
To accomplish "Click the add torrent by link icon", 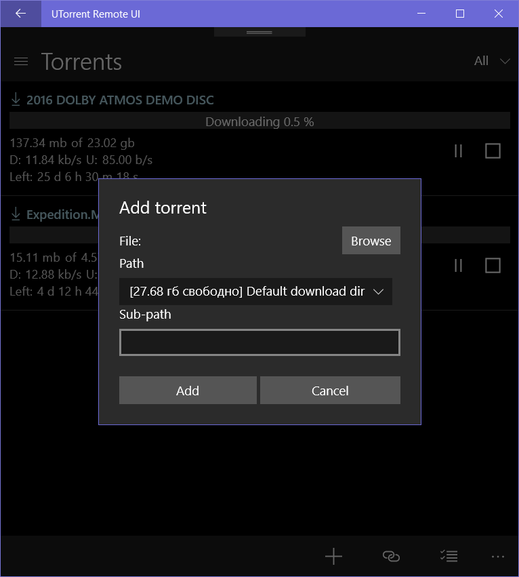I will point(391,557).
